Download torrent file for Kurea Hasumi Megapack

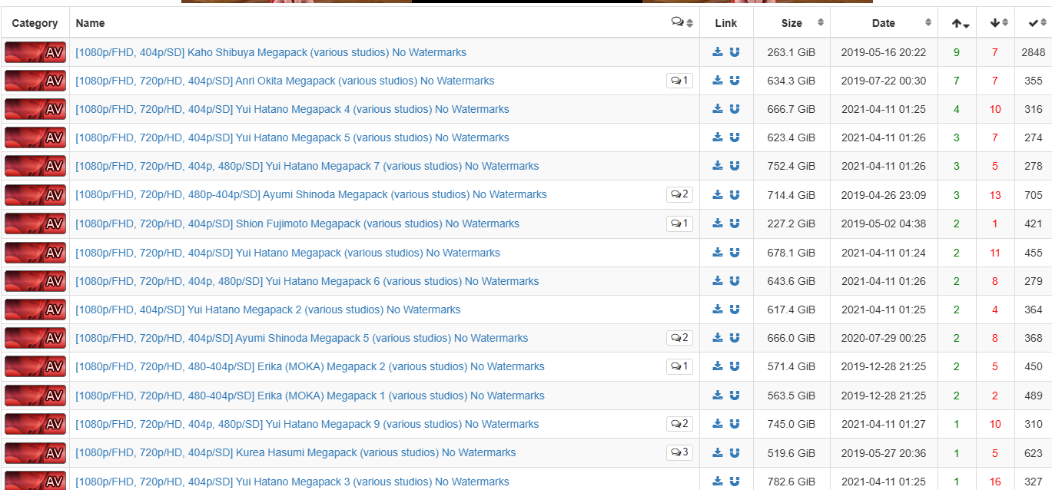718,452
